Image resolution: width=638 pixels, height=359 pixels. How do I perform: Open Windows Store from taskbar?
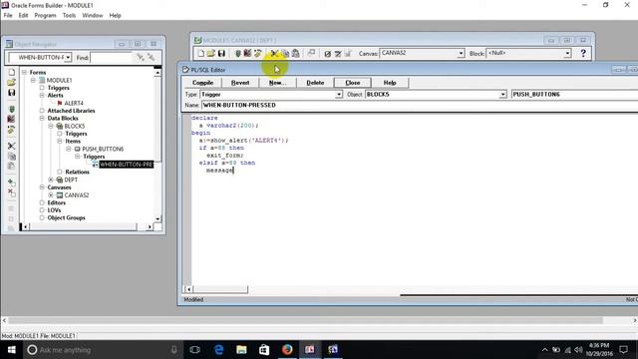[264, 350]
